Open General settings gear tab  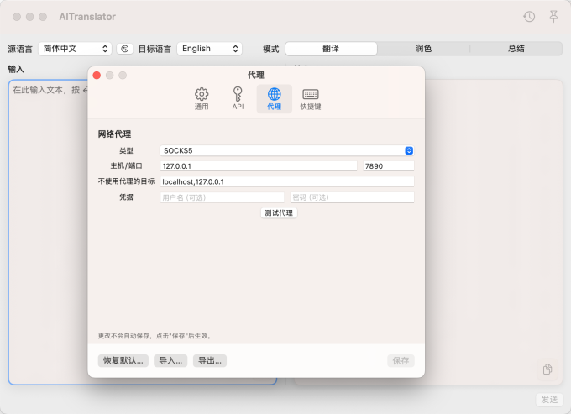pyautogui.click(x=202, y=99)
